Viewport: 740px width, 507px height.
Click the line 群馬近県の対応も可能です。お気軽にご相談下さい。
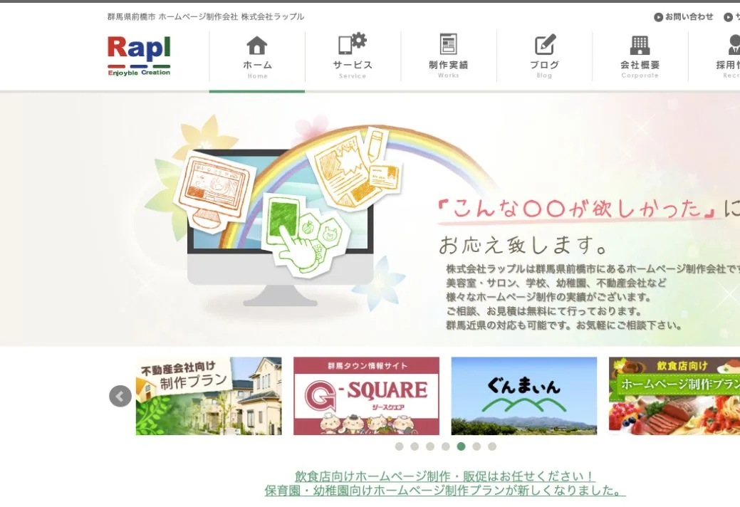pos(564,325)
